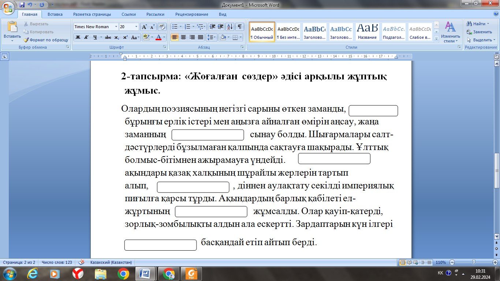500x281 pixels.
Task: Open Yandex browser from the taskbar
Action: [x=78, y=273]
